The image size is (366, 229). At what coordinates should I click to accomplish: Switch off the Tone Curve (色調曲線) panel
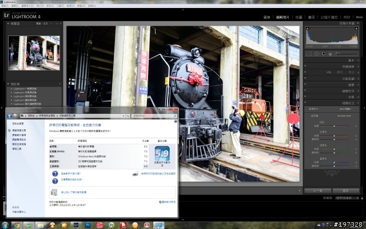click(305, 66)
